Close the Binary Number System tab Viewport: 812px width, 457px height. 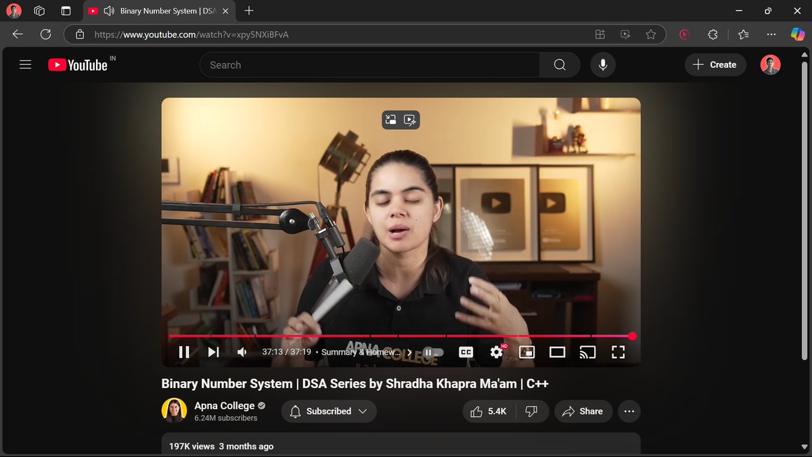click(x=225, y=11)
